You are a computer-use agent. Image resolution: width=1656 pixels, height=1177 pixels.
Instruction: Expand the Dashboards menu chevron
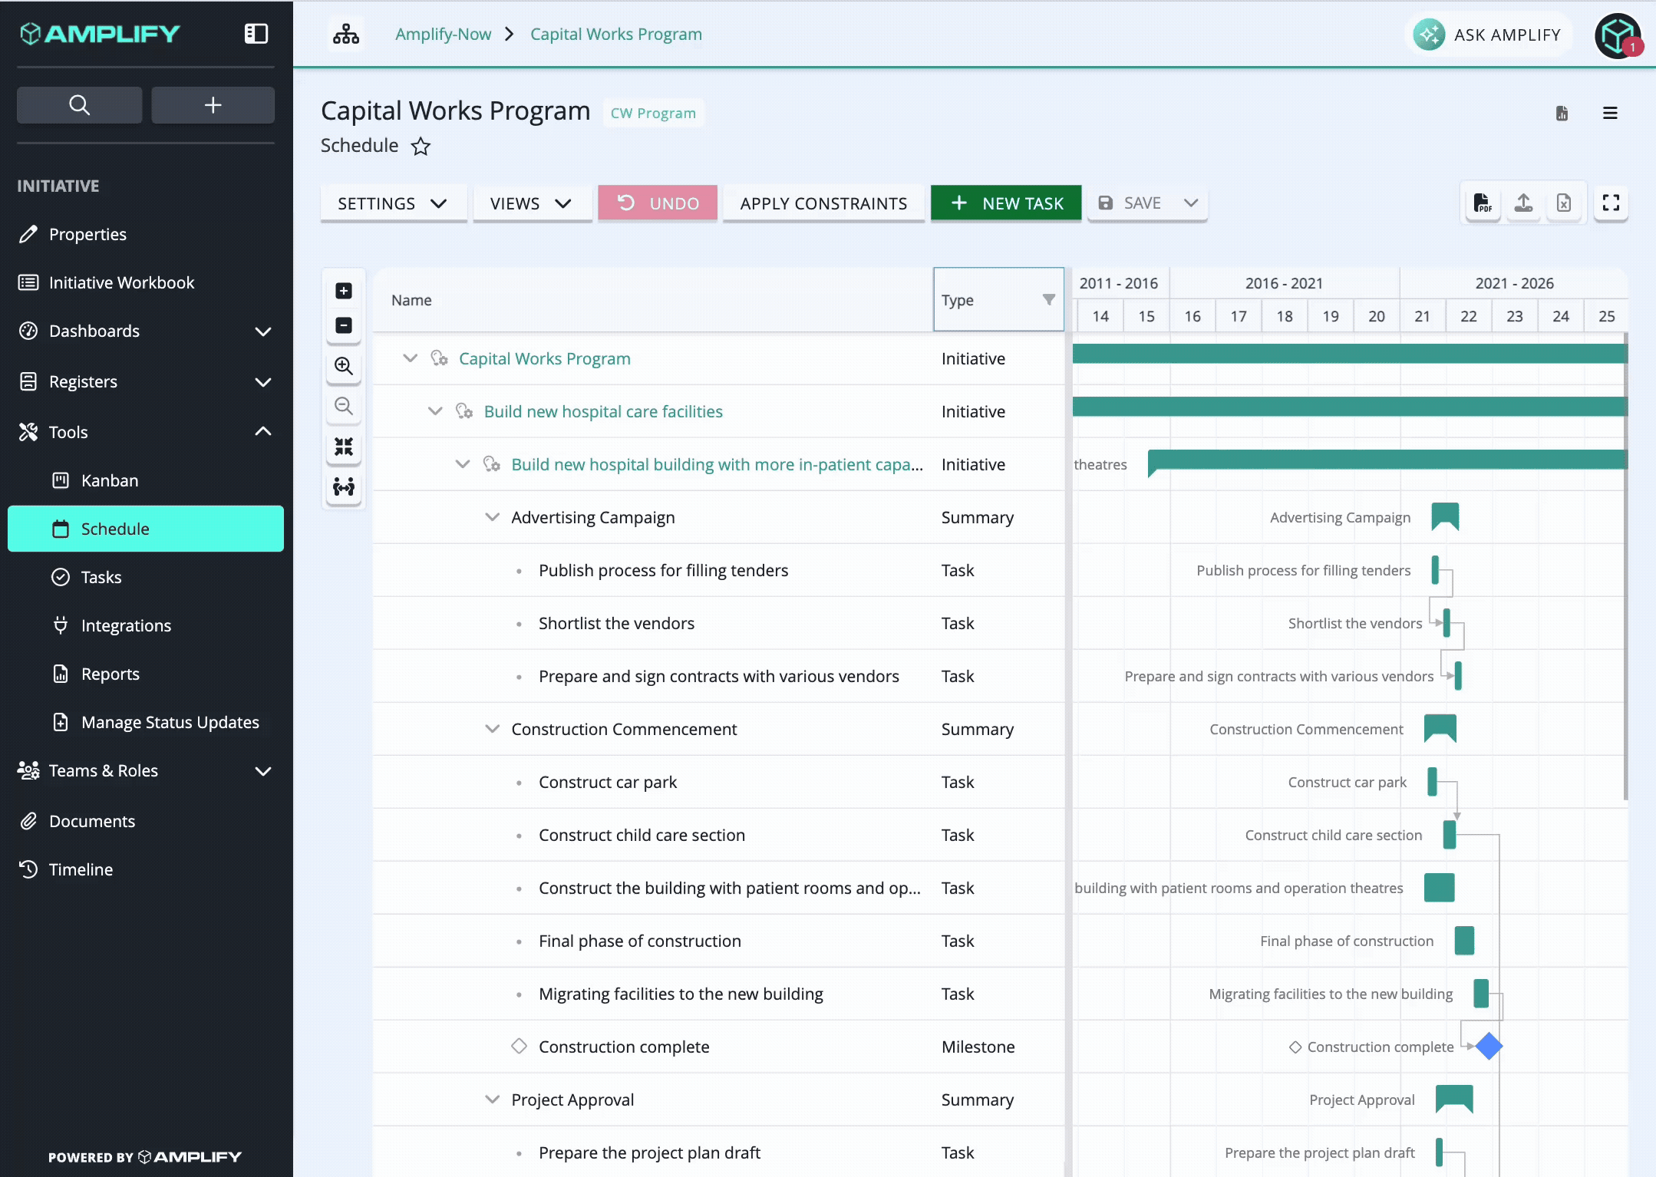[263, 331]
